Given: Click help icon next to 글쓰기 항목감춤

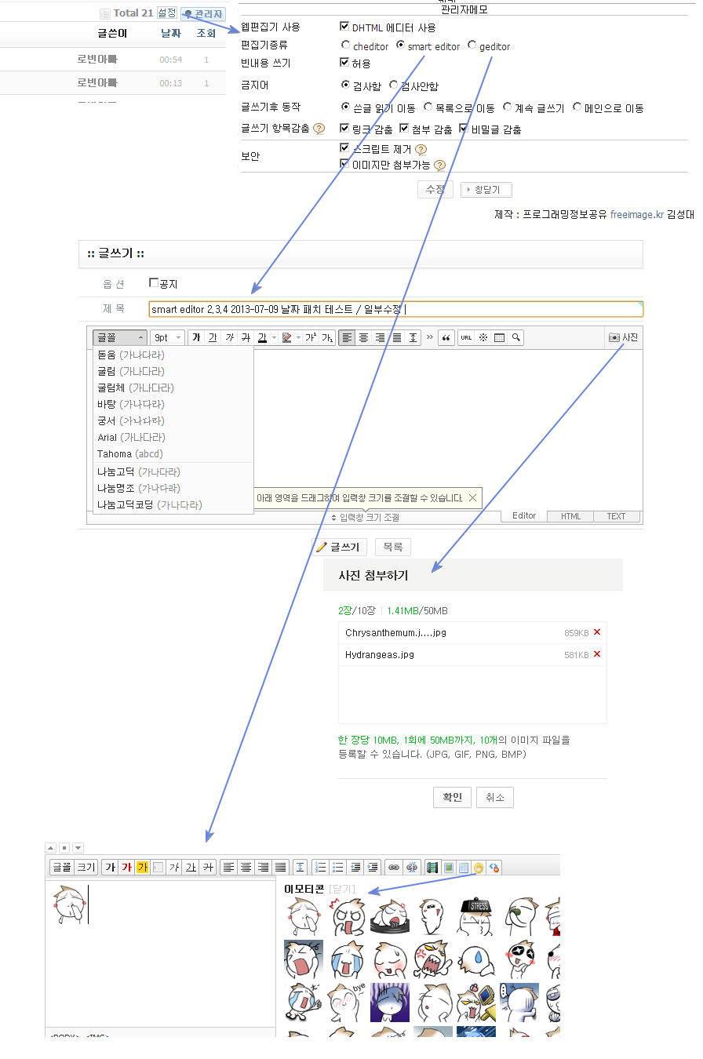Looking at the screenshot, I should pos(319,129).
